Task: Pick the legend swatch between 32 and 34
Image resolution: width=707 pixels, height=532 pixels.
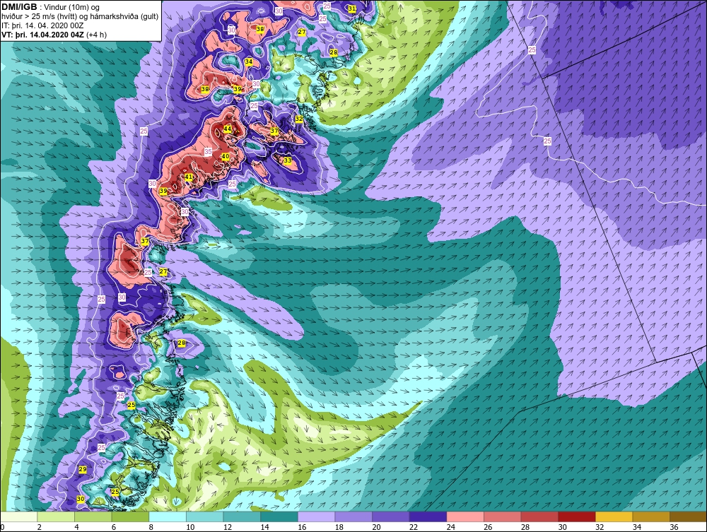Action: coord(614,516)
